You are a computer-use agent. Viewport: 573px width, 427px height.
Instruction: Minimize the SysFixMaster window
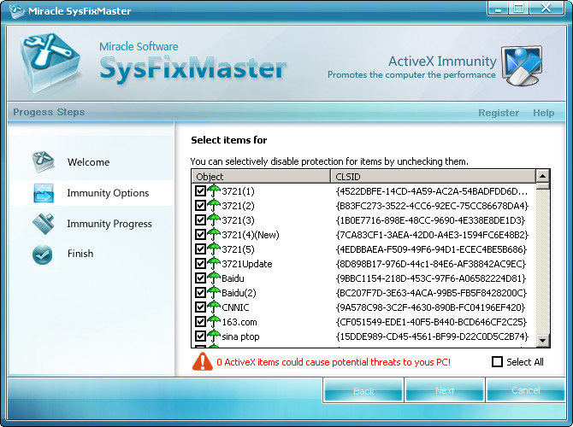(x=499, y=9)
